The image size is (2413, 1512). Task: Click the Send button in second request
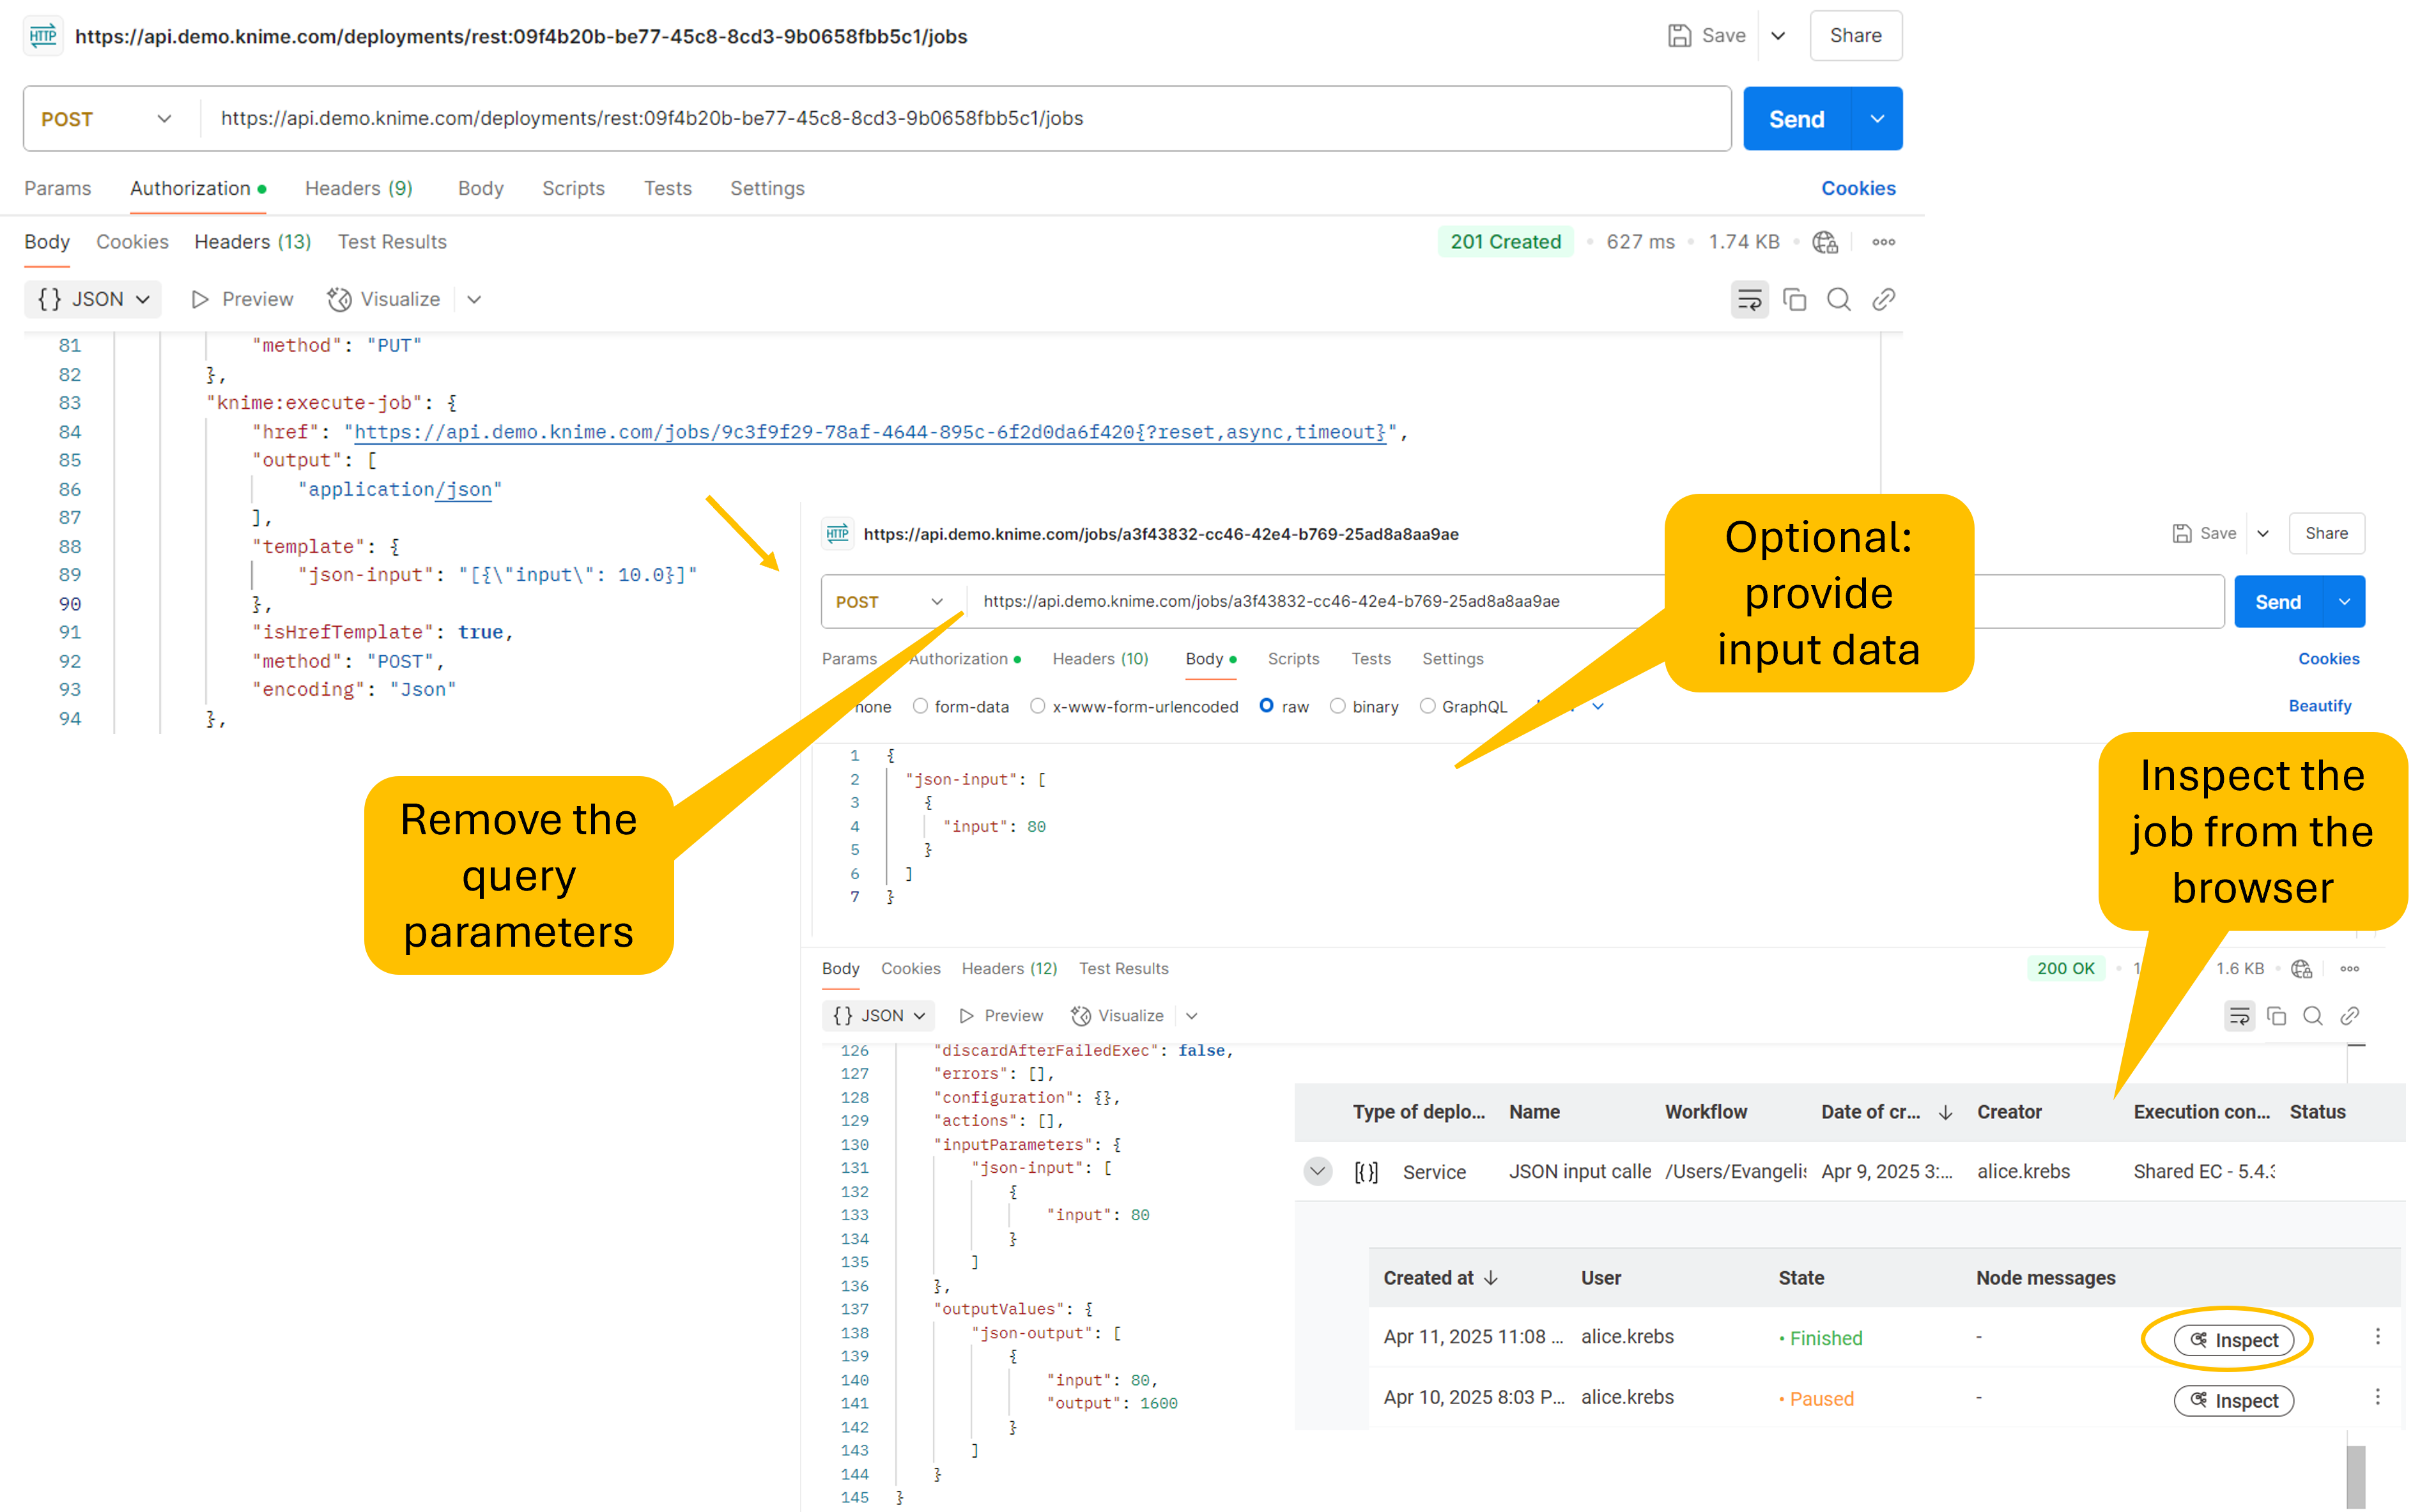[2279, 602]
